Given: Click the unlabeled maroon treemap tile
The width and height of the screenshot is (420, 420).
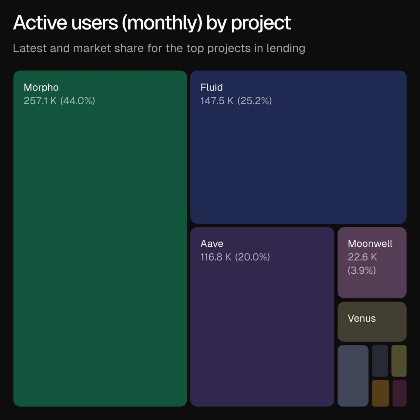Looking at the screenshot, I should coord(400,393).
